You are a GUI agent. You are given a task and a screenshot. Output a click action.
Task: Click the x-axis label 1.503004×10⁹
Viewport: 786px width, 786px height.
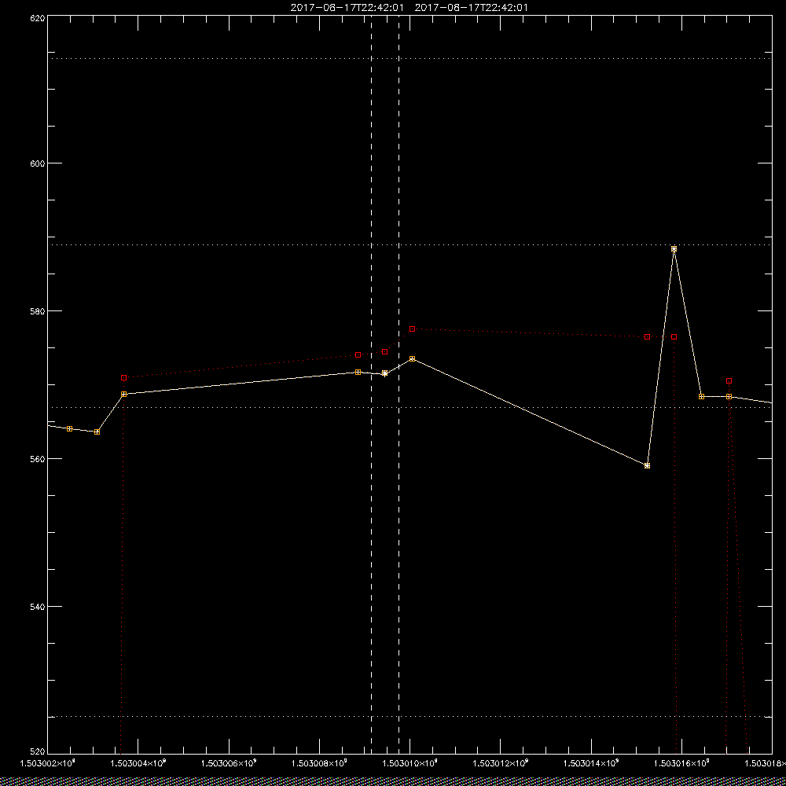pyautogui.click(x=138, y=763)
